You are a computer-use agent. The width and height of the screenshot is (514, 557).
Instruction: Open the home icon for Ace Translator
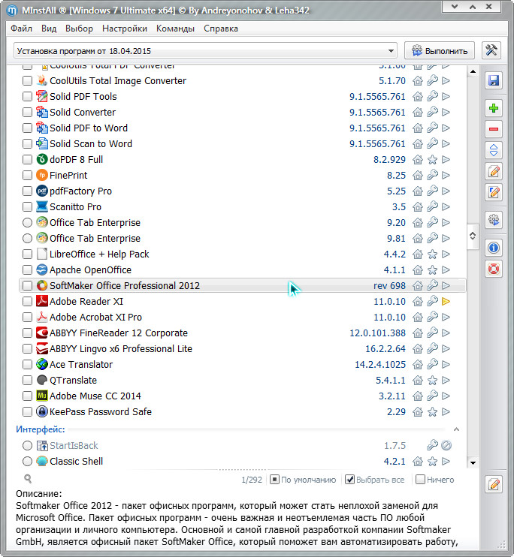coord(418,365)
